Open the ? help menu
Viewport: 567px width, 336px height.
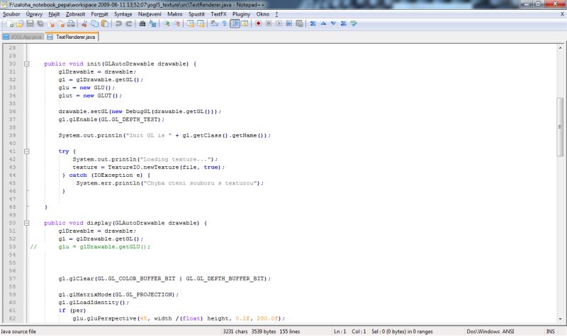coord(276,14)
